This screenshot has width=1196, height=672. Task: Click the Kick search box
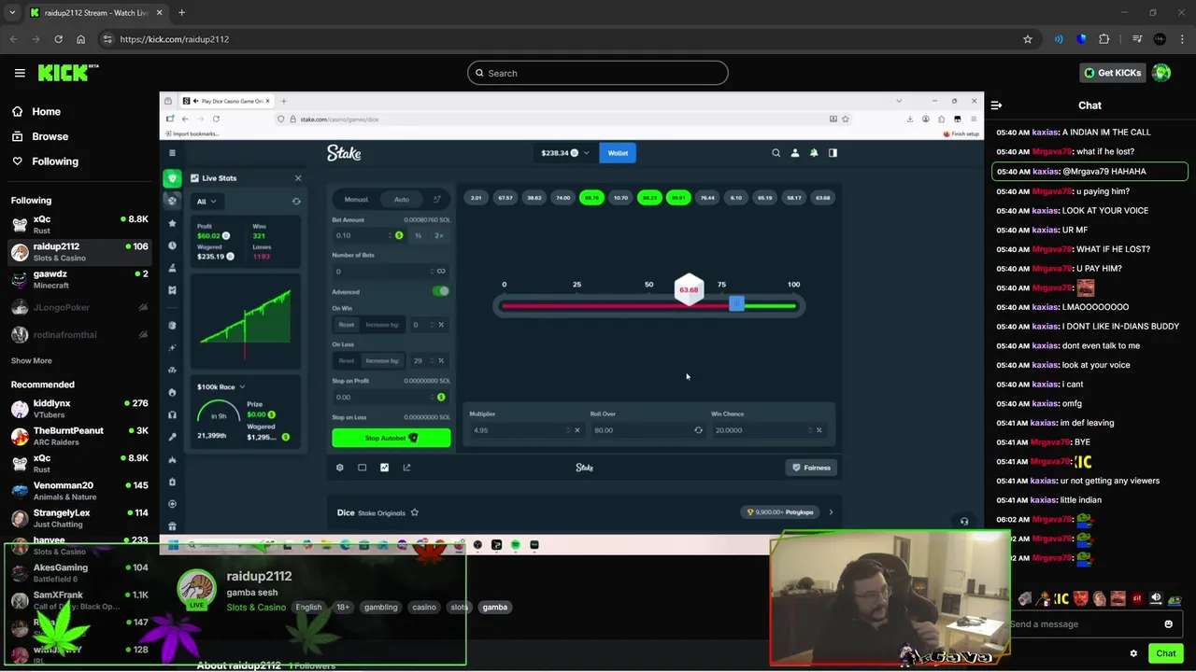point(598,73)
